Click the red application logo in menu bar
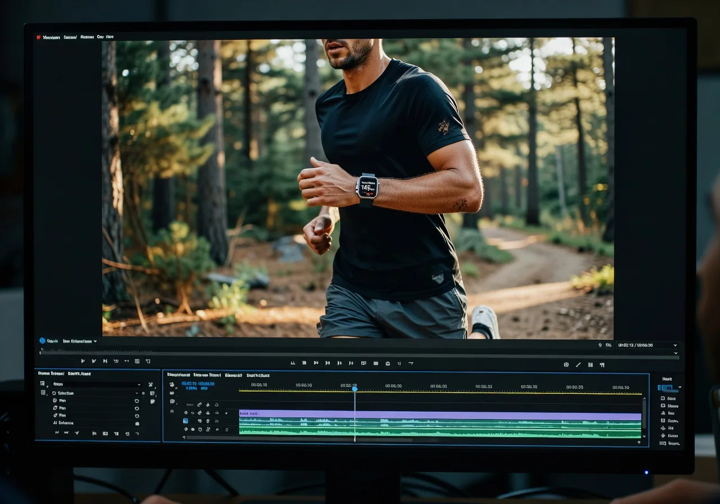Viewport: 720px width, 504px height. click(39, 37)
